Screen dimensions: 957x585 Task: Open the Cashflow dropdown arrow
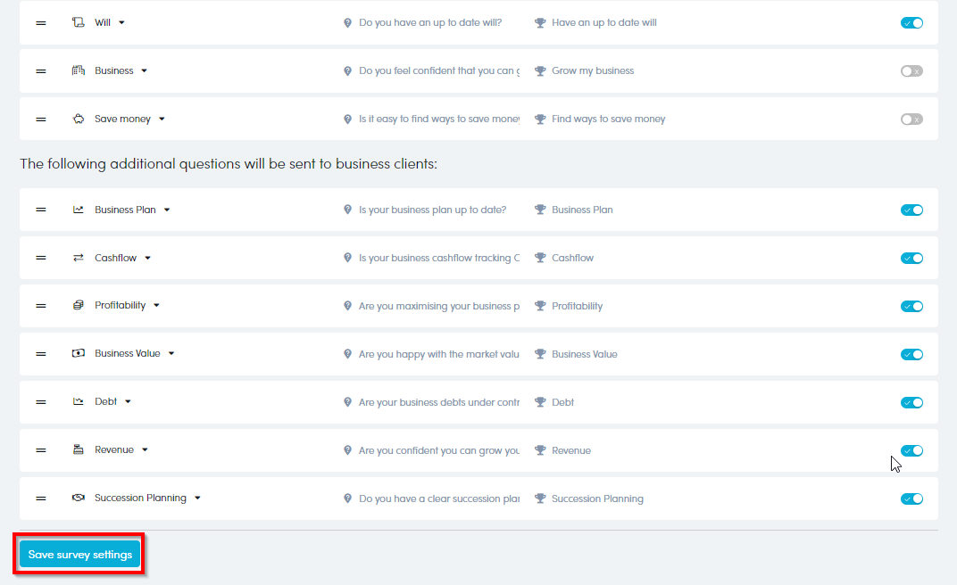point(148,259)
